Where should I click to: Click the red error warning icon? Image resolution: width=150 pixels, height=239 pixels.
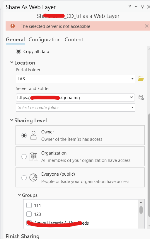13,26
